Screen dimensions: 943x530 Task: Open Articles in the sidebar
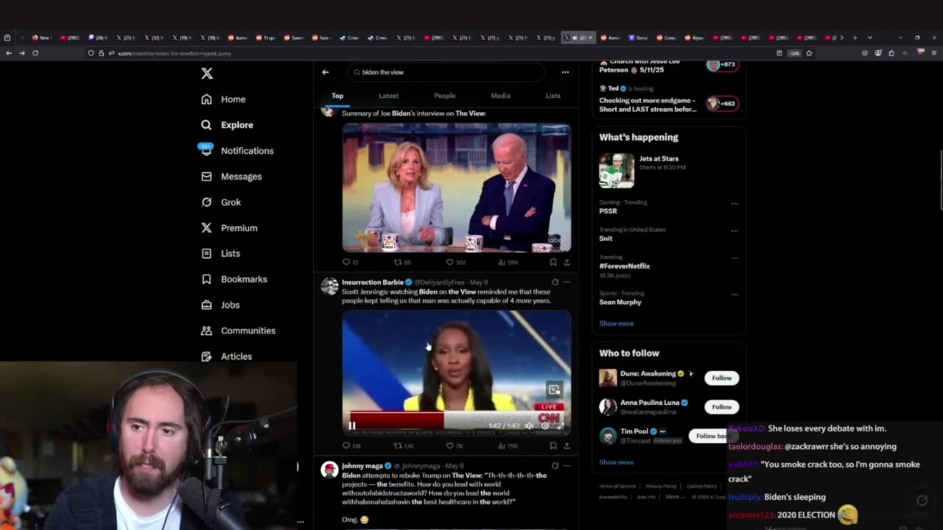coord(226,356)
